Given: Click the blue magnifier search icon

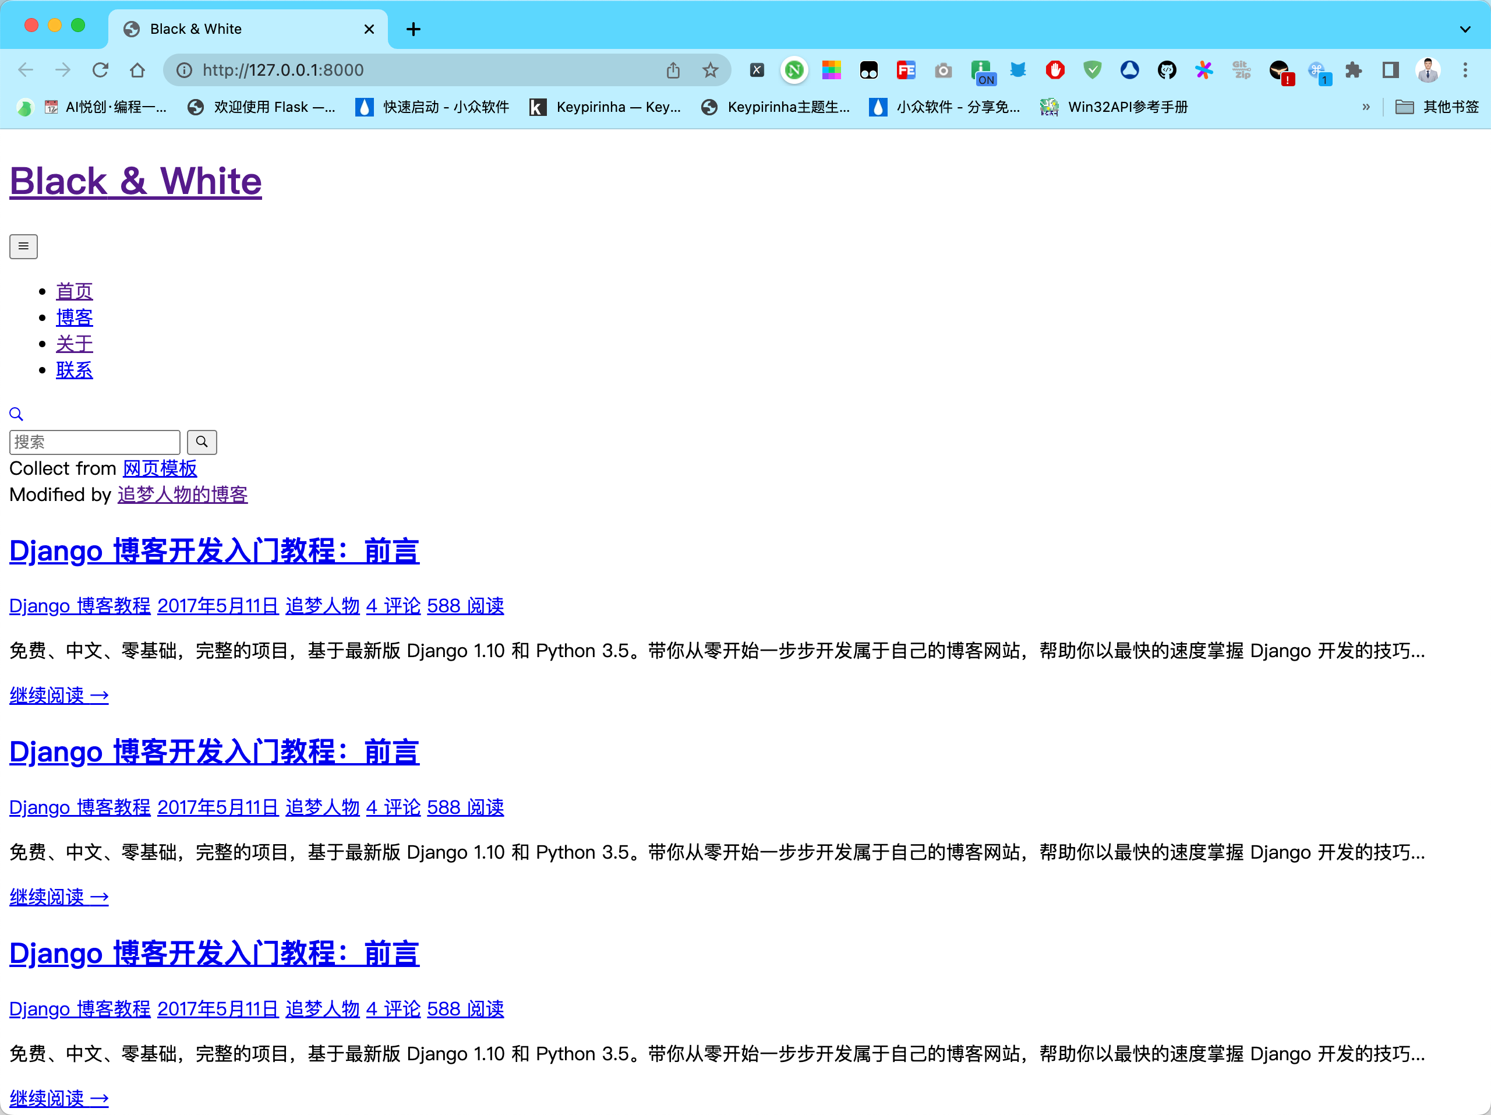Looking at the screenshot, I should (x=16, y=414).
